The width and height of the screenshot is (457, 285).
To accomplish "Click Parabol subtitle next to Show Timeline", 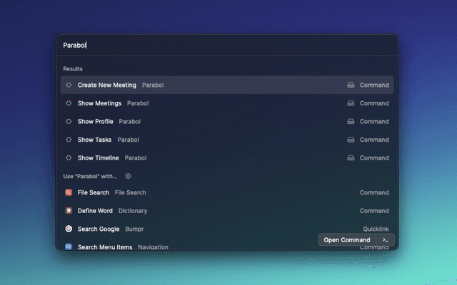I will click(136, 158).
